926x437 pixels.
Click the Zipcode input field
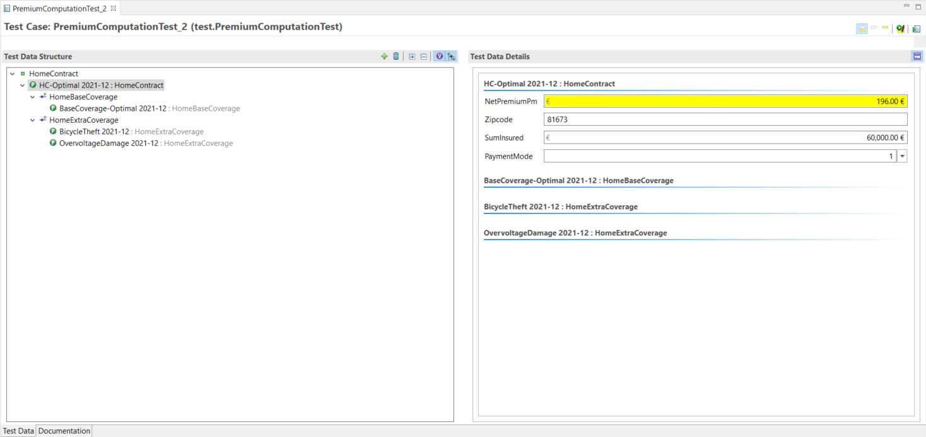pos(725,120)
